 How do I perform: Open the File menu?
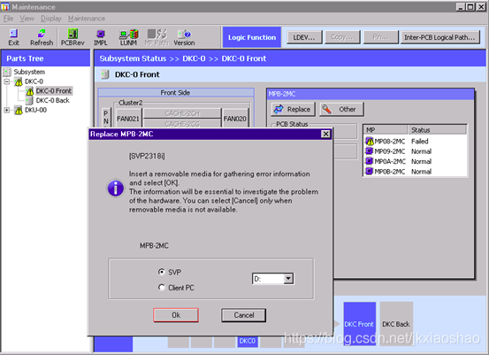[9, 19]
